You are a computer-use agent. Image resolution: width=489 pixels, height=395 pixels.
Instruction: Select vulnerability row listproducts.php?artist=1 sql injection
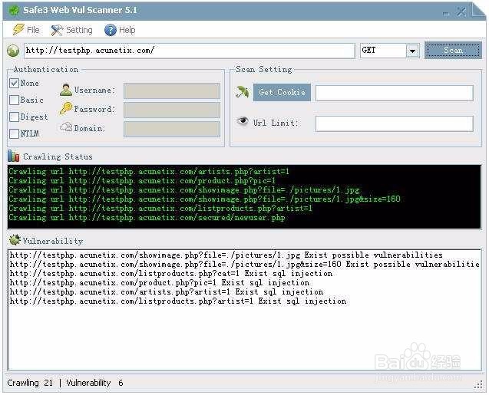pos(178,301)
